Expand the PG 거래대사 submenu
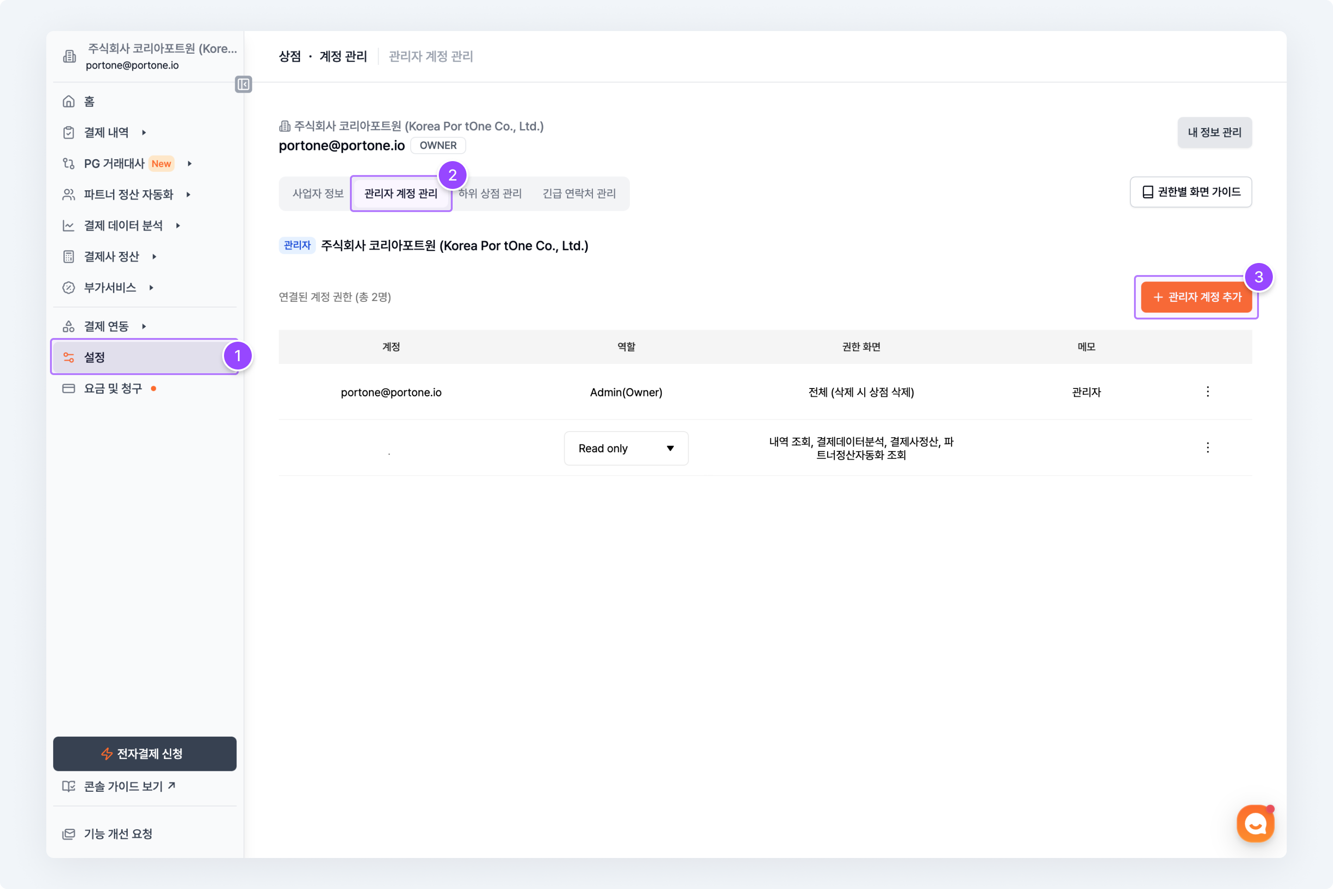The width and height of the screenshot is (1333, 889). [189, 164]
